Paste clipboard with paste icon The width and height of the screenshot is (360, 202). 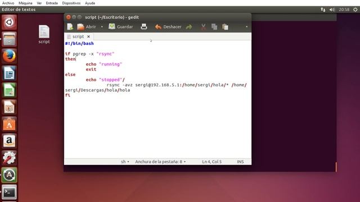click(225, 27)
